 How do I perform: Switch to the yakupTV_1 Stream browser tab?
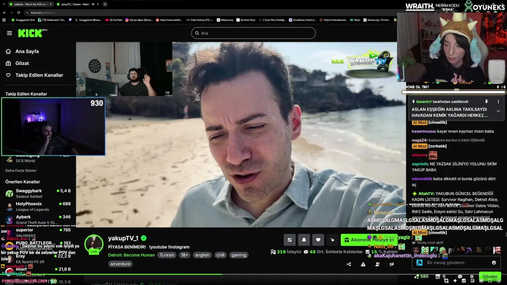(x=77, y=4)
